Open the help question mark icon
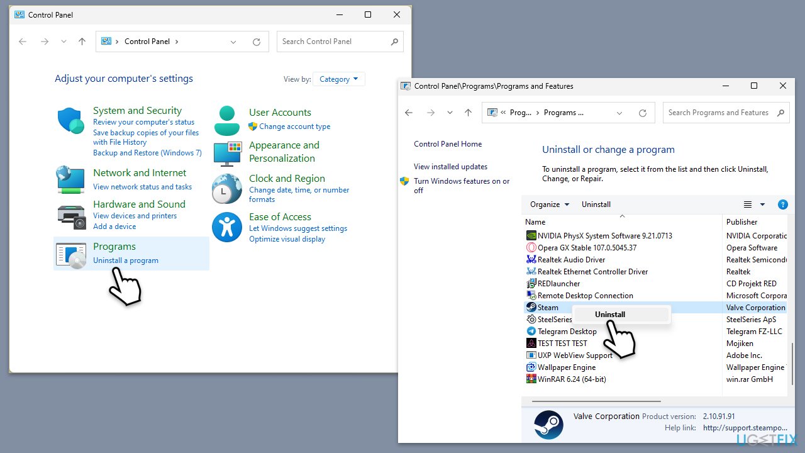 pos(783,204)
